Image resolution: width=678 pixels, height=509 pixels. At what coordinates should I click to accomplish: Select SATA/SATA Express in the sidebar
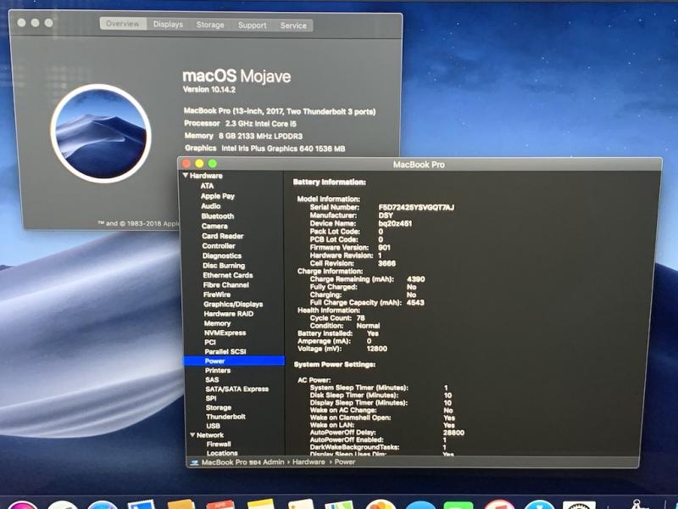(x=237, y=389)
